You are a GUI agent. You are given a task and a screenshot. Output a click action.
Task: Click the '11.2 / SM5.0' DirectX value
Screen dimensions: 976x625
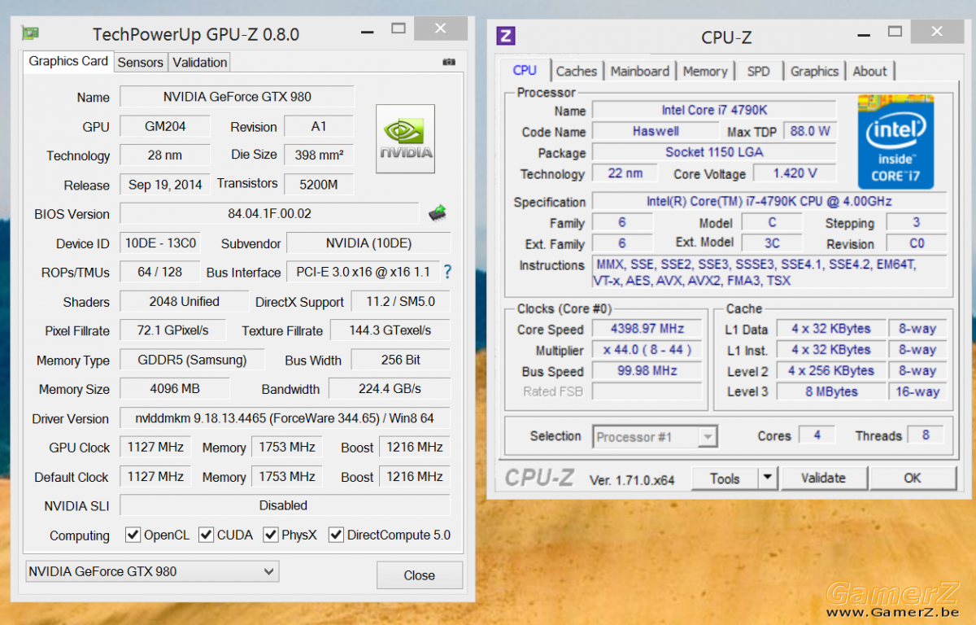pyautogui.click(x=401, y=301)
